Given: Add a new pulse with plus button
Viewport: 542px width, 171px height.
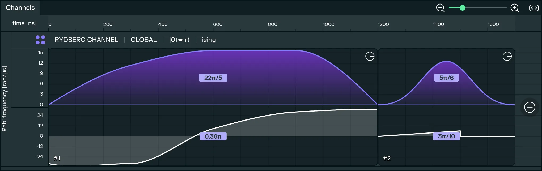Looking at the screenshot, I should 530,107.
